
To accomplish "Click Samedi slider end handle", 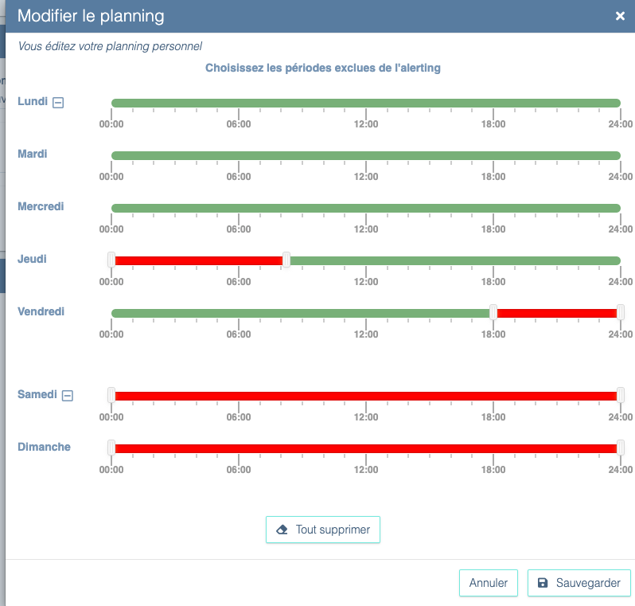I will [x=621, y=395].
